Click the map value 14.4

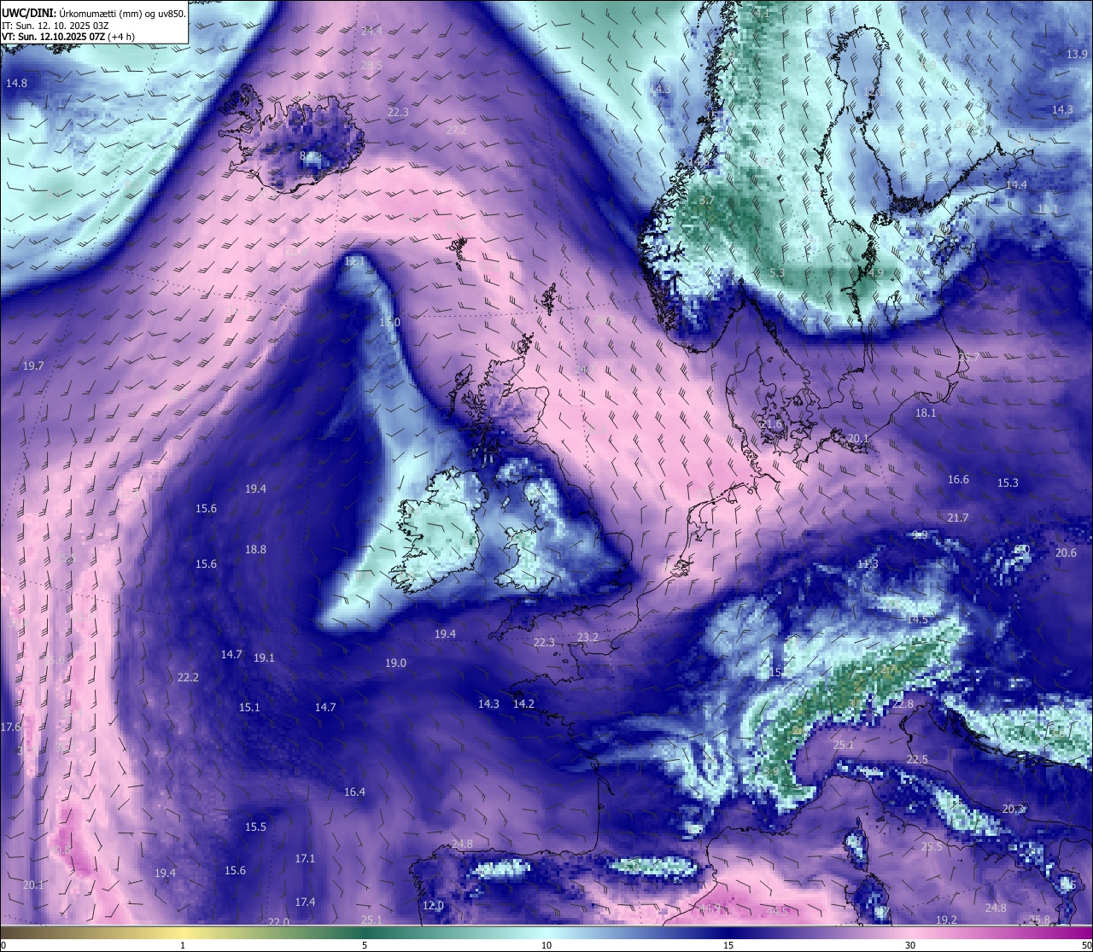coord(1016,185)
